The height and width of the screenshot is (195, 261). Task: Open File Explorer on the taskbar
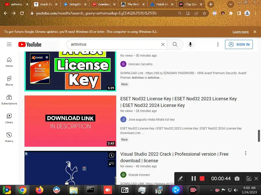(x=74, y=190)
